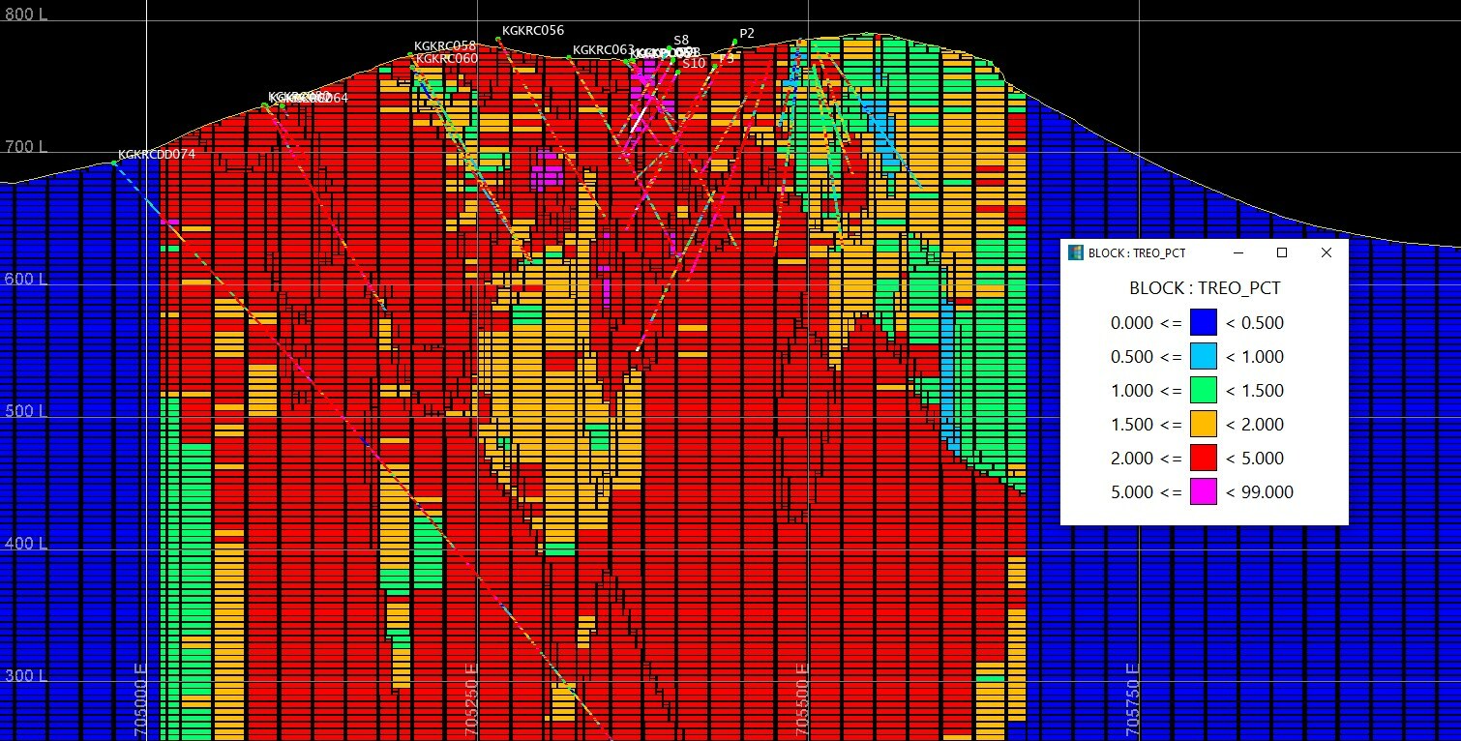Click drillhole label KGKRC063
The height and width of the screenshot is (741, 1461).
pyautogui.click(x=603, y=50)
